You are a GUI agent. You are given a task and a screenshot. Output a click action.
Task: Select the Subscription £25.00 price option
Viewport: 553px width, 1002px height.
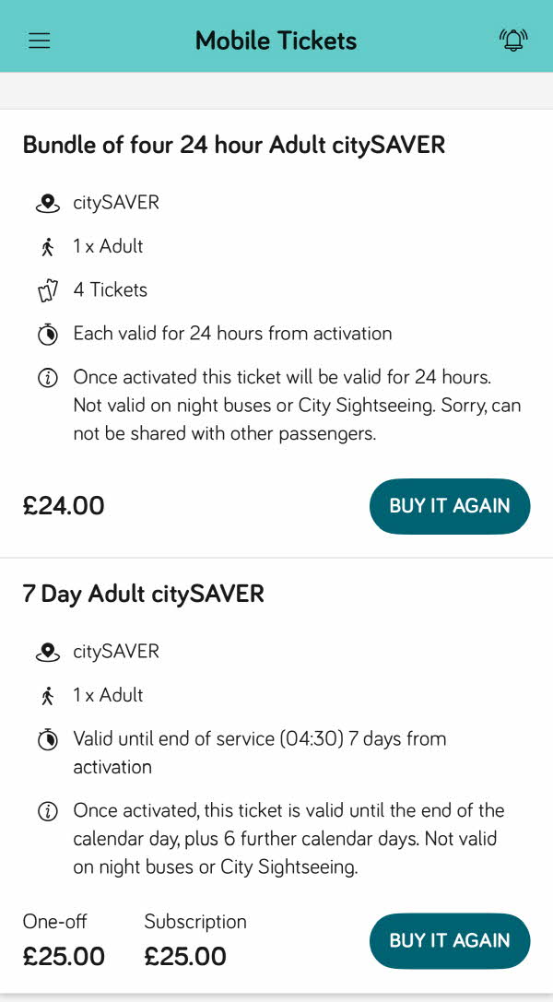click(x=195, y=941)
